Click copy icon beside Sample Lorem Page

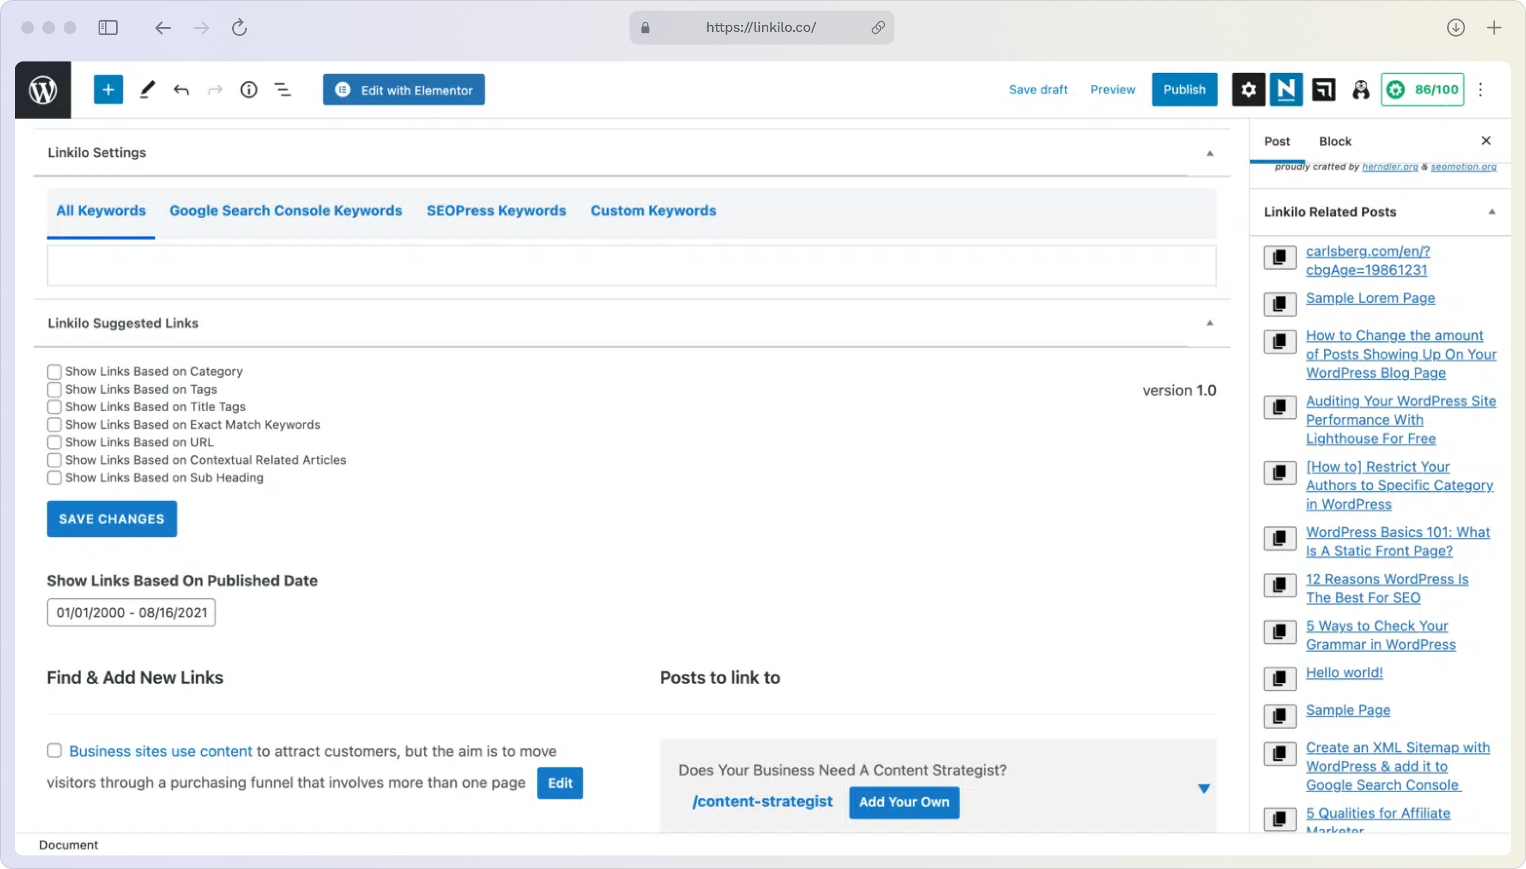[x=1280, y=304]
